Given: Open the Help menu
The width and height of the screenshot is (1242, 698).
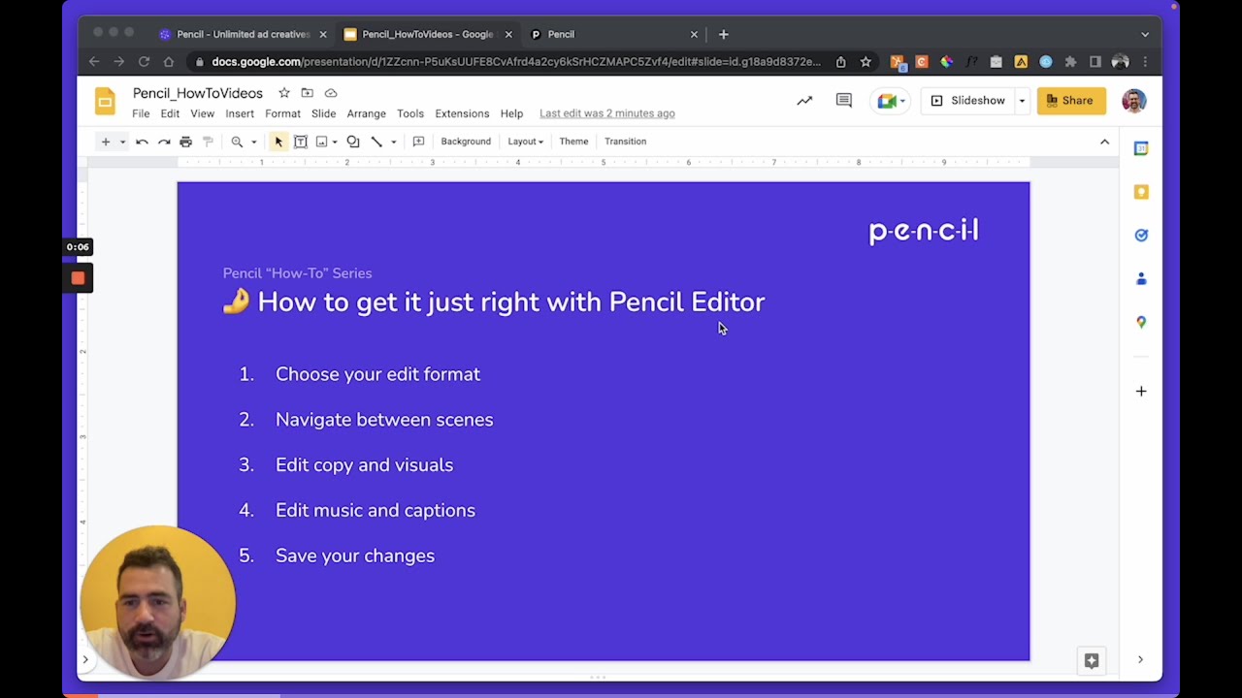Looking at the screenshot, I should tap(511, 113).
